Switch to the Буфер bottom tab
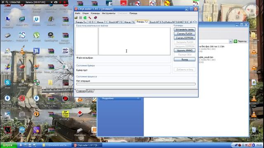Screen dimensions: 264x148 coord(90,91)
